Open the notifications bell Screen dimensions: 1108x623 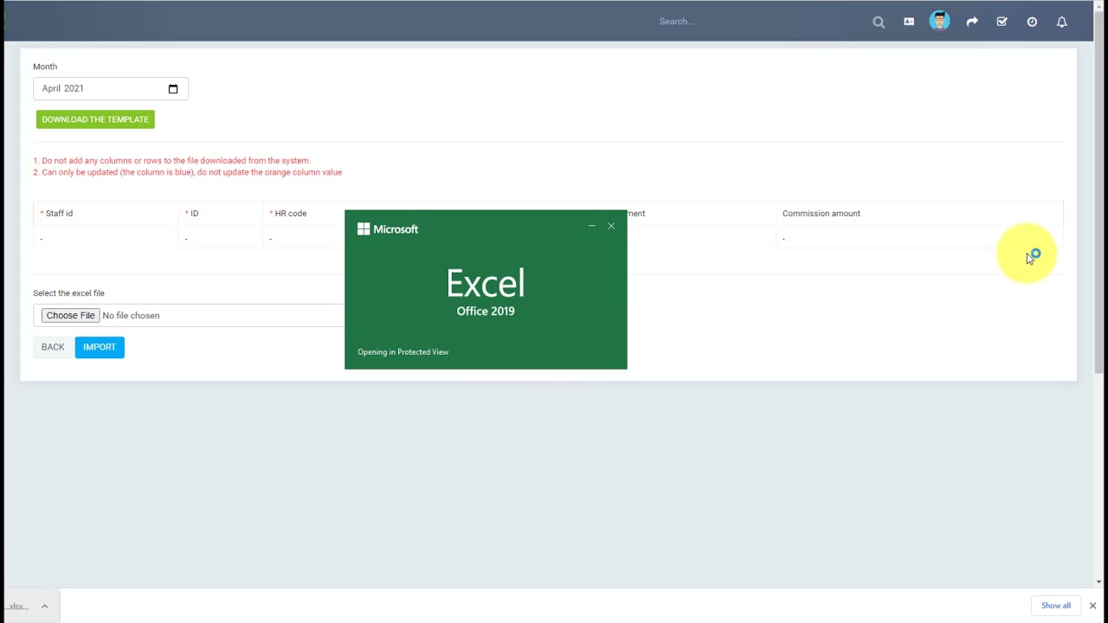pos(1062,22)
